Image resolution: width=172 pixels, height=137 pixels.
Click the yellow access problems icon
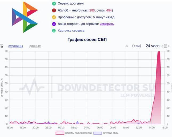54,17
